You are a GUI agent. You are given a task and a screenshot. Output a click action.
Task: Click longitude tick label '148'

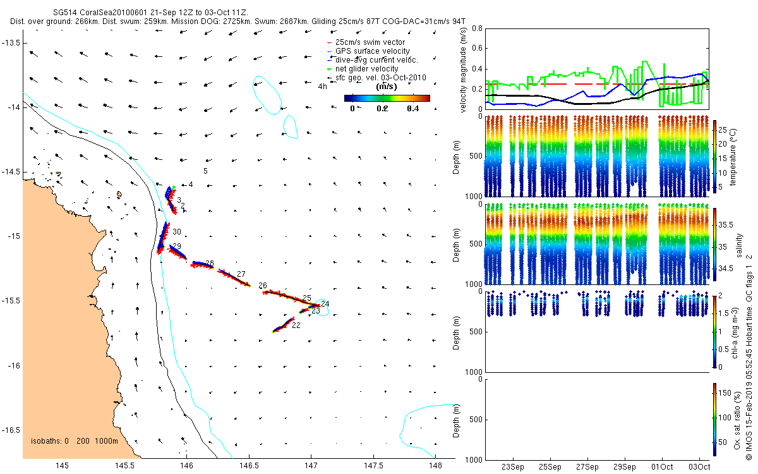(435, 466)
